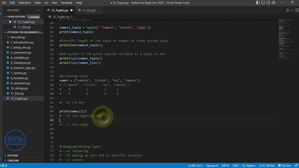
Task: Switch to the 11_lists.py editor tab
Action: (89, 10)
